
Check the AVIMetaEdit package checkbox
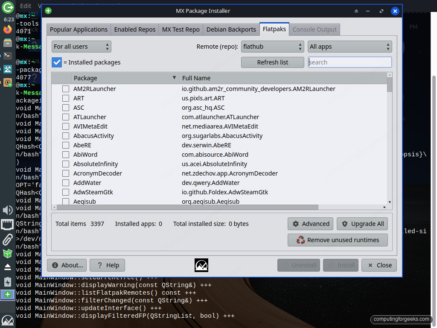coord(66,126)
